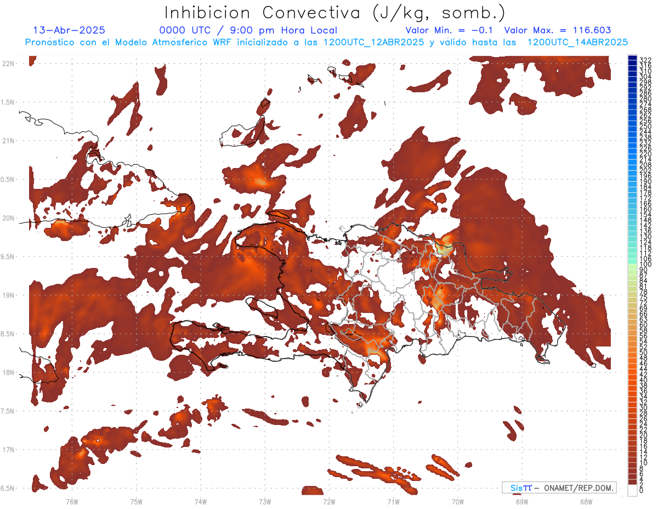Click the '22N' latitude label
This screenshot has height=509, width=658.
9,64
